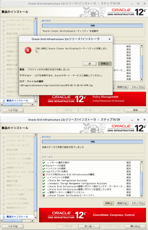Click red failure mark beside クラスタ用のOracle Grid Infrastructureの構成
Screen dimensions: 148x230
[44, 174]
